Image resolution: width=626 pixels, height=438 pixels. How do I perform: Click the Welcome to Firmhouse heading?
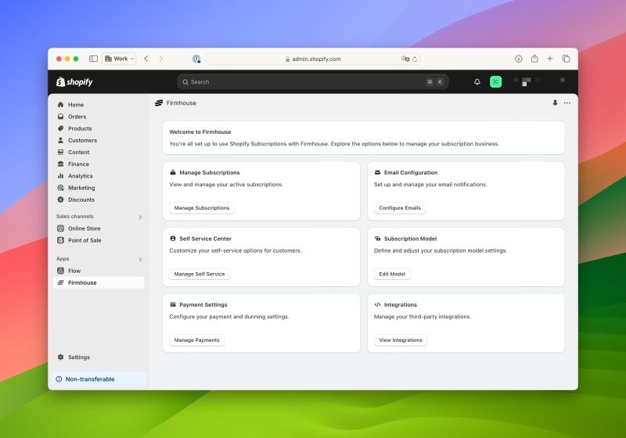pos(200,132)
